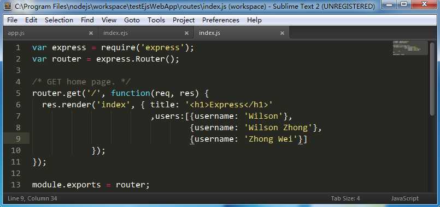Click the vertical scrollbar thumb
This screenshot has width=440, height=207.
432,78
